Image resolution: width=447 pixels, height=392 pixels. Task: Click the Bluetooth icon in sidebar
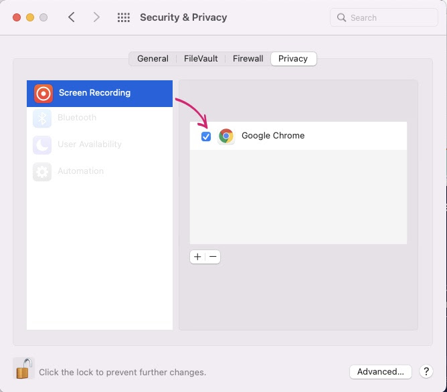pyautogui.click(x=42, y=118)
